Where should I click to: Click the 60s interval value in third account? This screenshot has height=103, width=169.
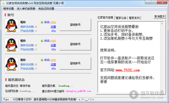(x=54, y=69)
